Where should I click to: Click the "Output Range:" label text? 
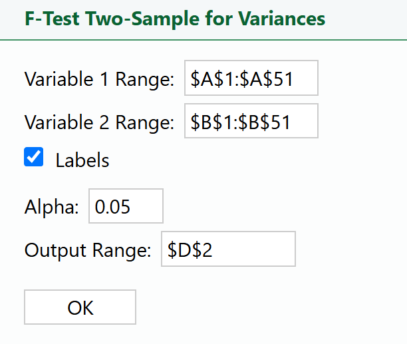[x=88, y=250]
